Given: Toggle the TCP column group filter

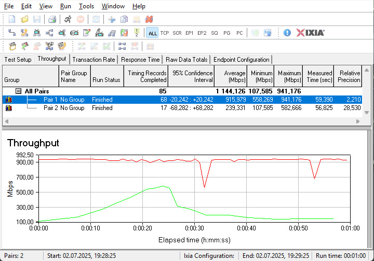Looking at the screenshot, I should 165,33.
